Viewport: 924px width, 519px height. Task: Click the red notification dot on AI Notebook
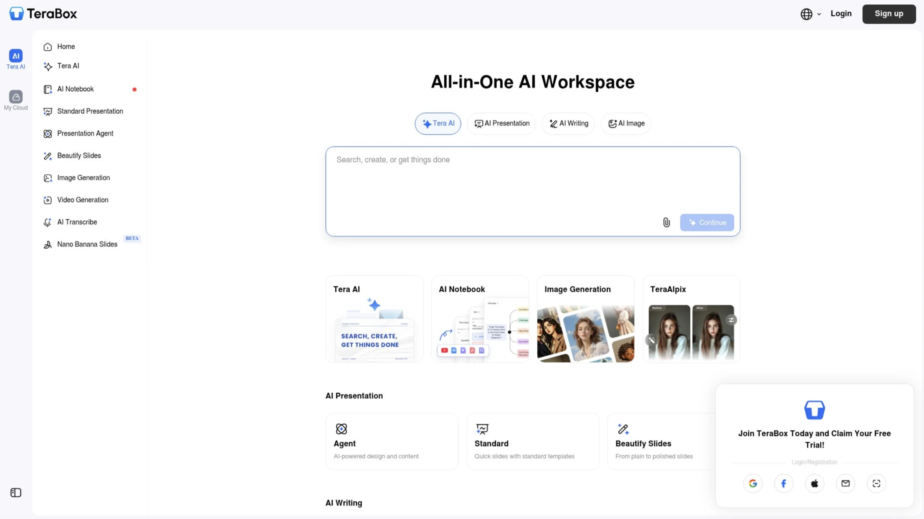click(x=134, y=90)
